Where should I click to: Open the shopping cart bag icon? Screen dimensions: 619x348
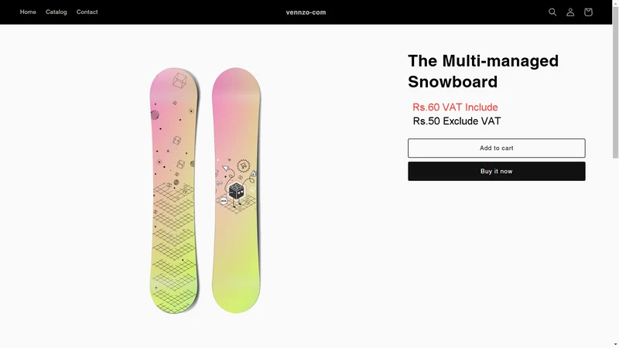click(x=588, y=12)
